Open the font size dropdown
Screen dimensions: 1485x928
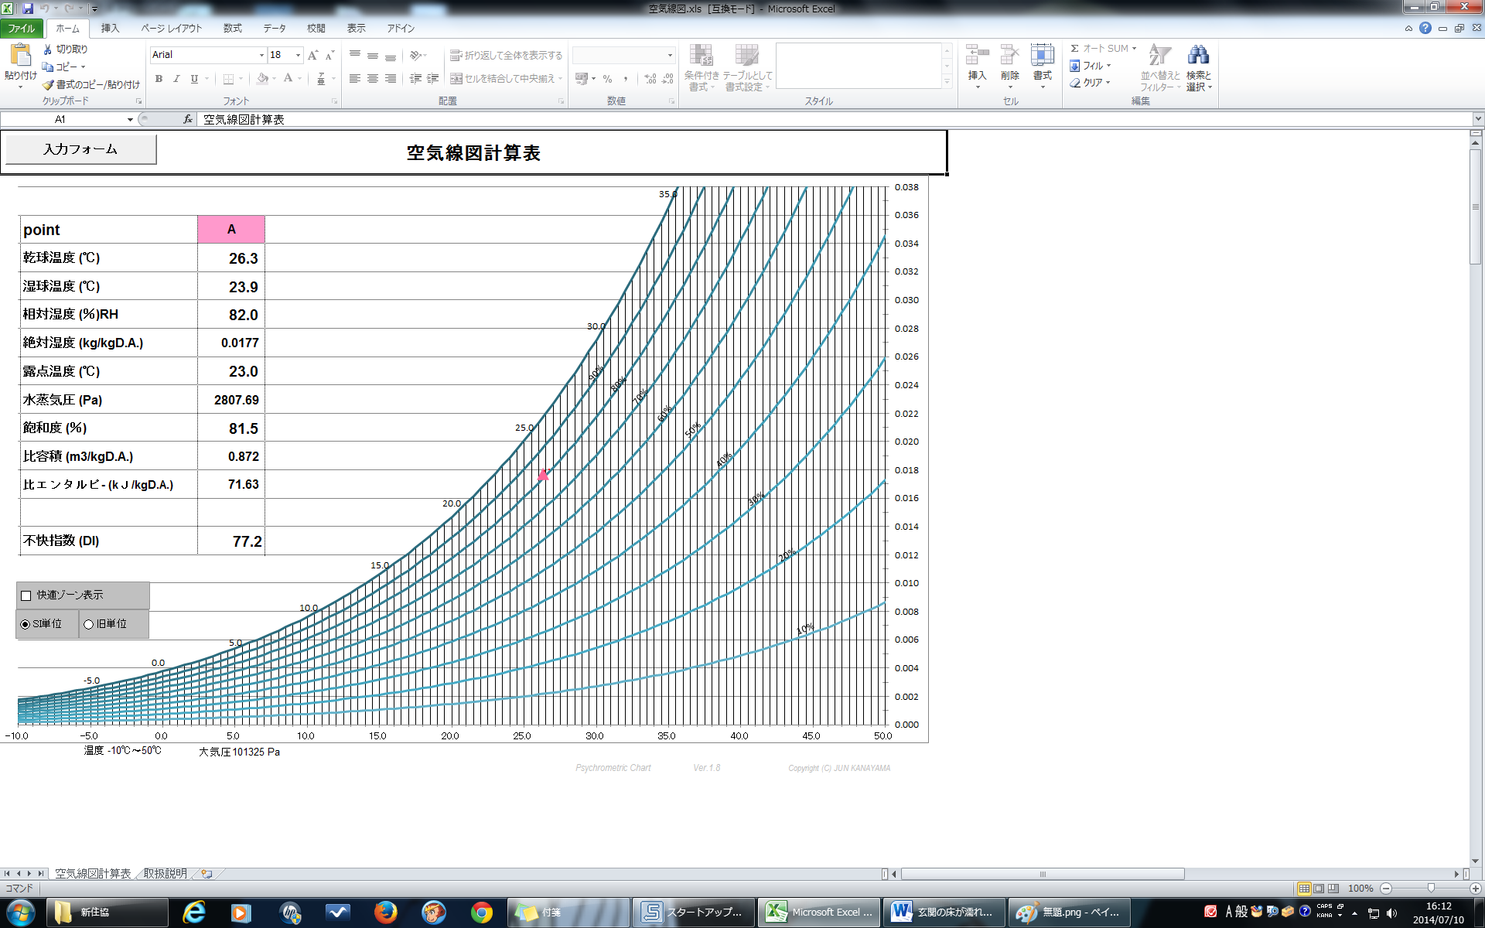298,55
